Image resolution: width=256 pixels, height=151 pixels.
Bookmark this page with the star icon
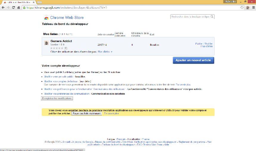tap(242, 7)
